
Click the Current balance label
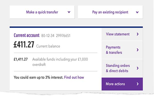click(48, 46)
